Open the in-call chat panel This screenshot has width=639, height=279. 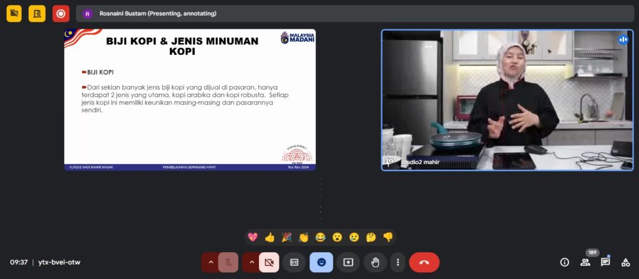coord(605,262)
